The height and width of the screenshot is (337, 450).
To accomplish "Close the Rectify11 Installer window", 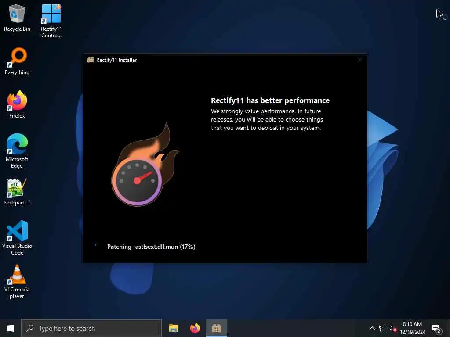I will click(x=360, y=60).
